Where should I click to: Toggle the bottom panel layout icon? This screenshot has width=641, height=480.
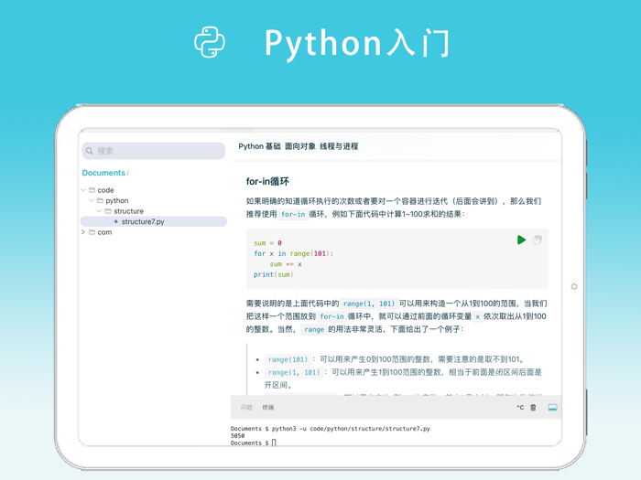[x=552, y=408]
